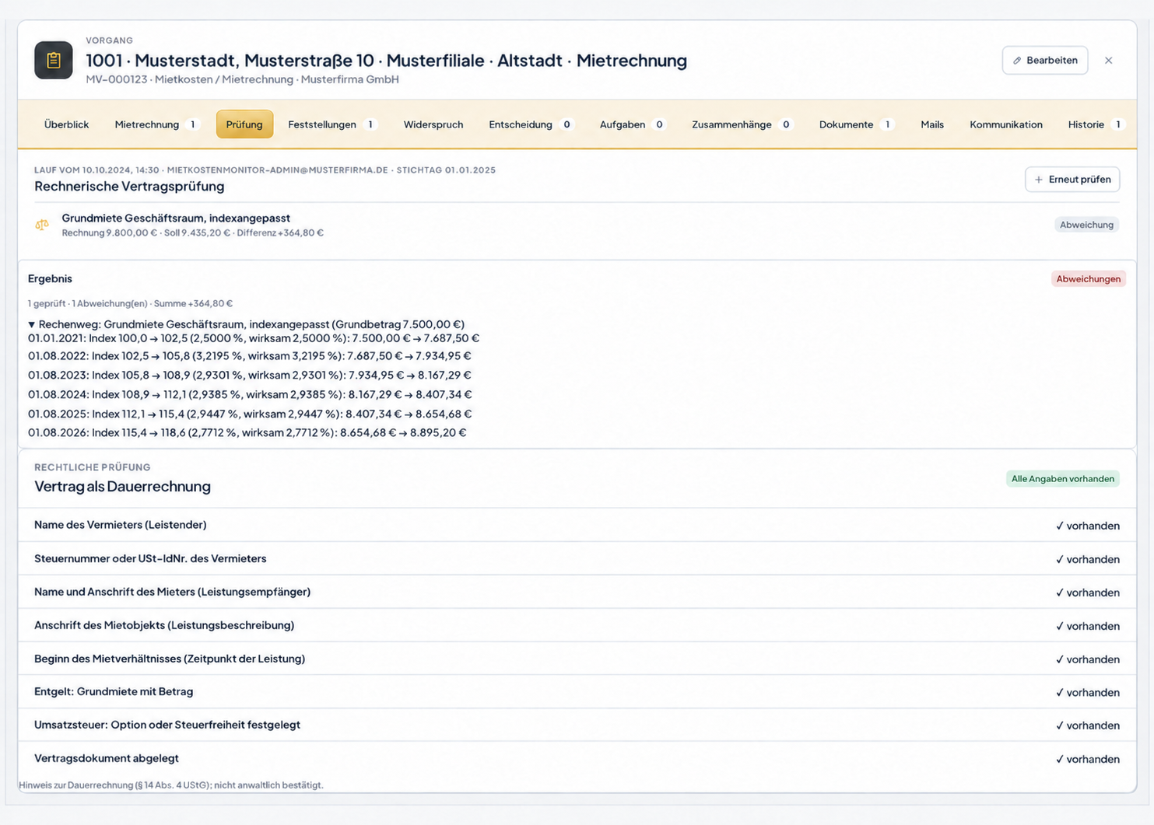Click row Vertragsdokument abgelegt
Image resolution: width=1154 pixels, height=825 pixels.
coord(577,759)
